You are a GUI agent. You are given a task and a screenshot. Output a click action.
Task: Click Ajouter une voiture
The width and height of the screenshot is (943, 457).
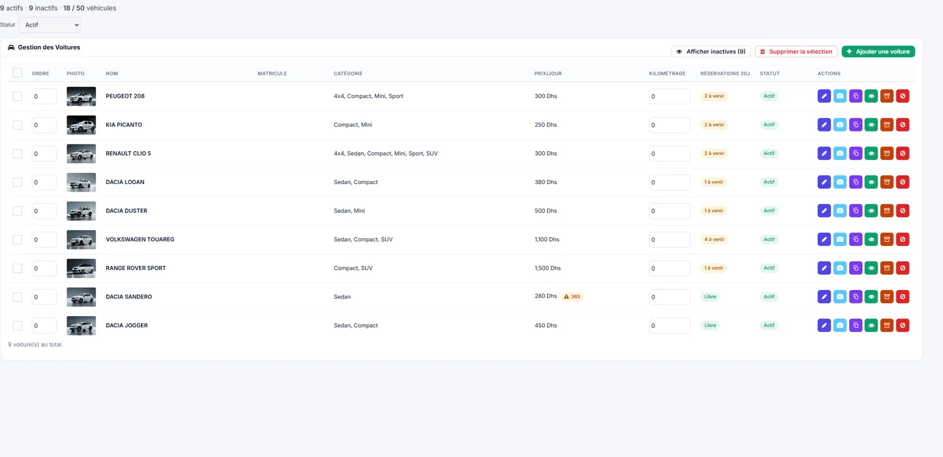click(878, 52)
